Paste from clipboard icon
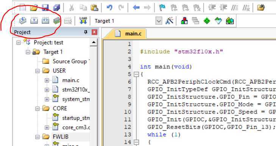The width and height of the screenshot is (276, 146). (x=94, y=8)
